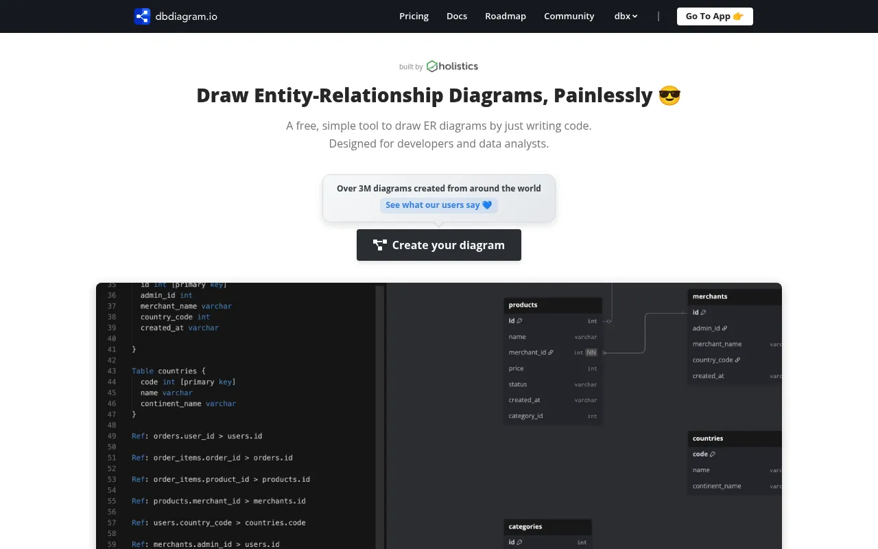Select the created_at field in merchants table

tap(735, 376)
